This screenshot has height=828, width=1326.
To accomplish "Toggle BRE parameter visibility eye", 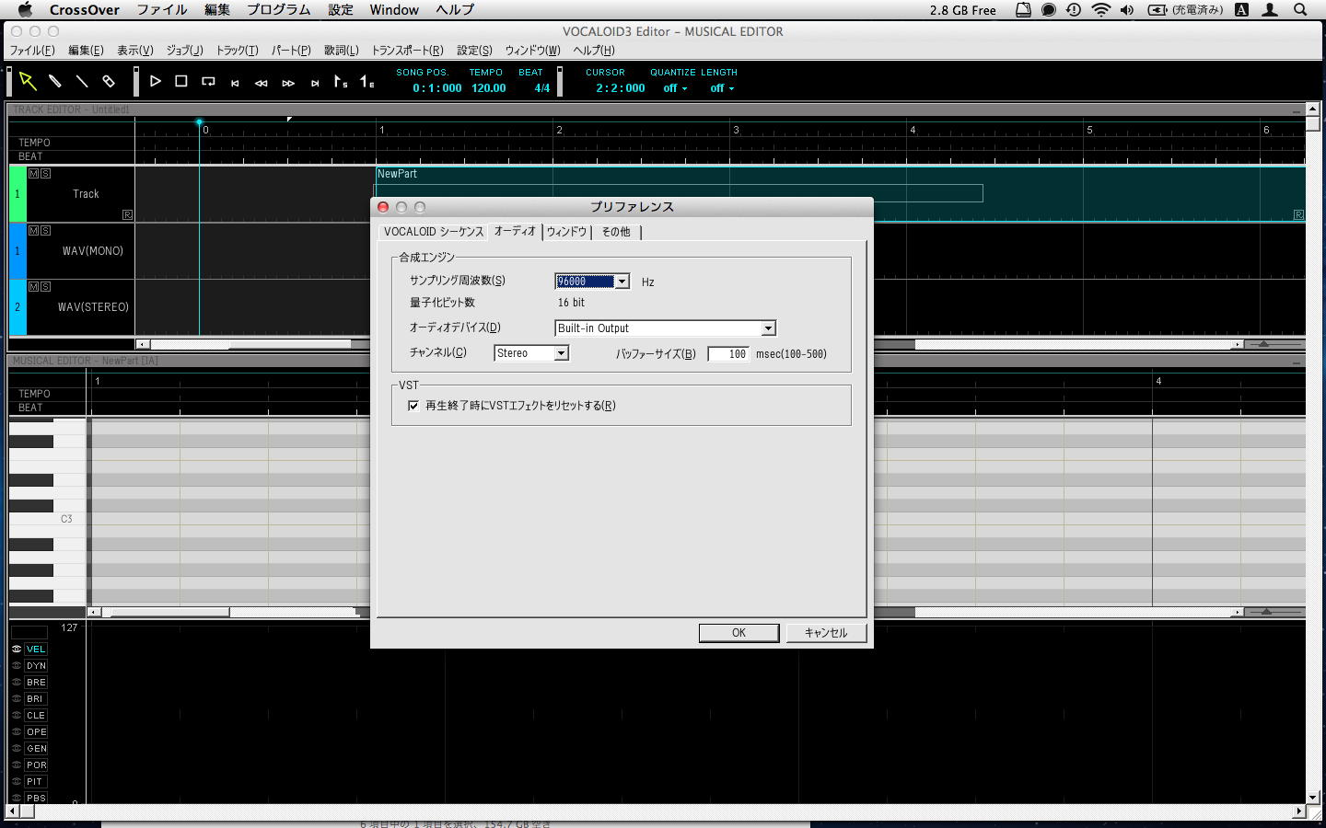I will coord(17,682).
